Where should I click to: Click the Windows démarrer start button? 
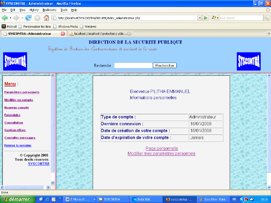coord(17,199)
